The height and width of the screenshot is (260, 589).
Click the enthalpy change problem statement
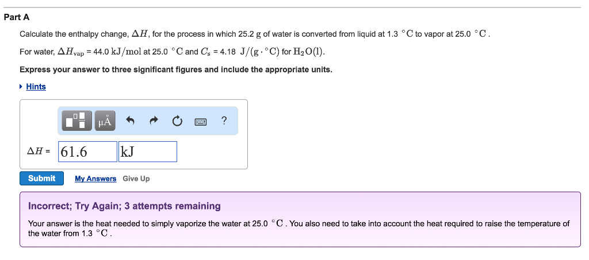point(255,34)
